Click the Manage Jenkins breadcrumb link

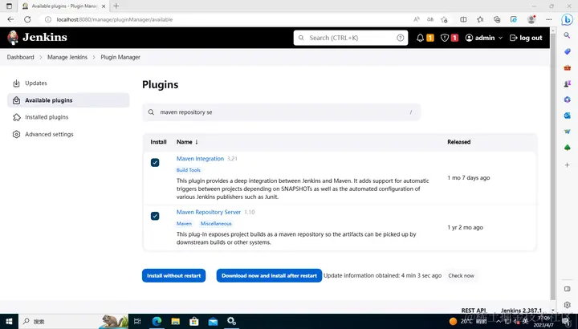(67, 57)
